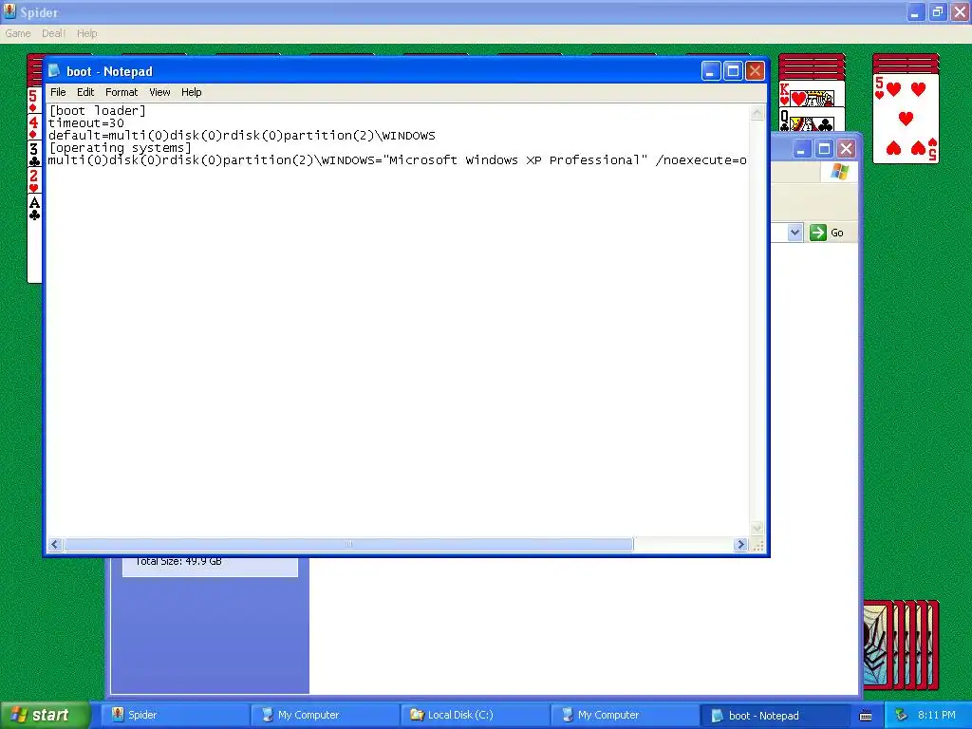
Task: Click the Notepad horizontal scrollbar left arrow
Action: pos(54,544)
